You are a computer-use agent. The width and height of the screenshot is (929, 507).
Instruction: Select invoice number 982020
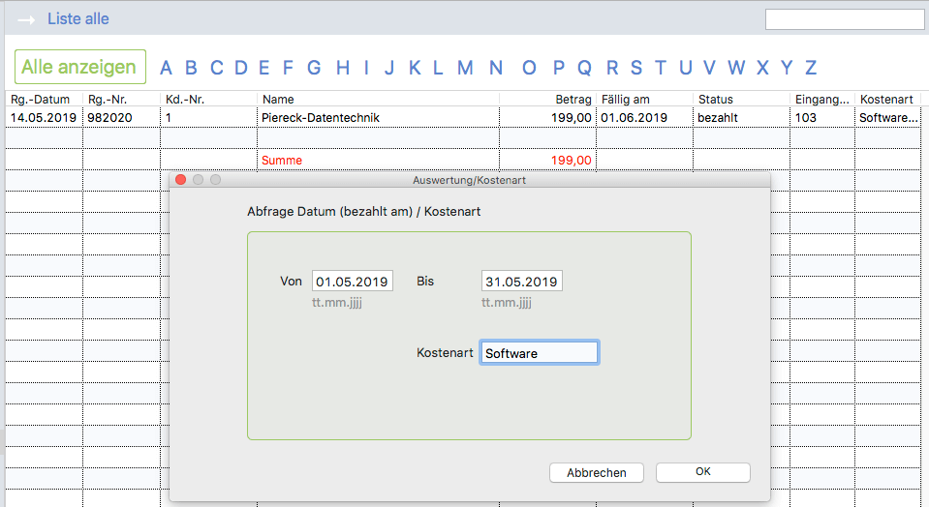coord(121,118)
